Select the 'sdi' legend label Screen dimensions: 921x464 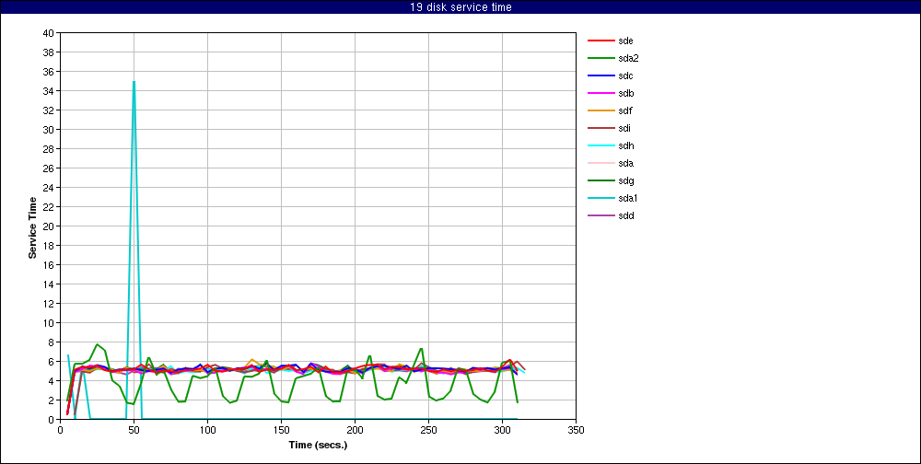[x=624, y=128]
